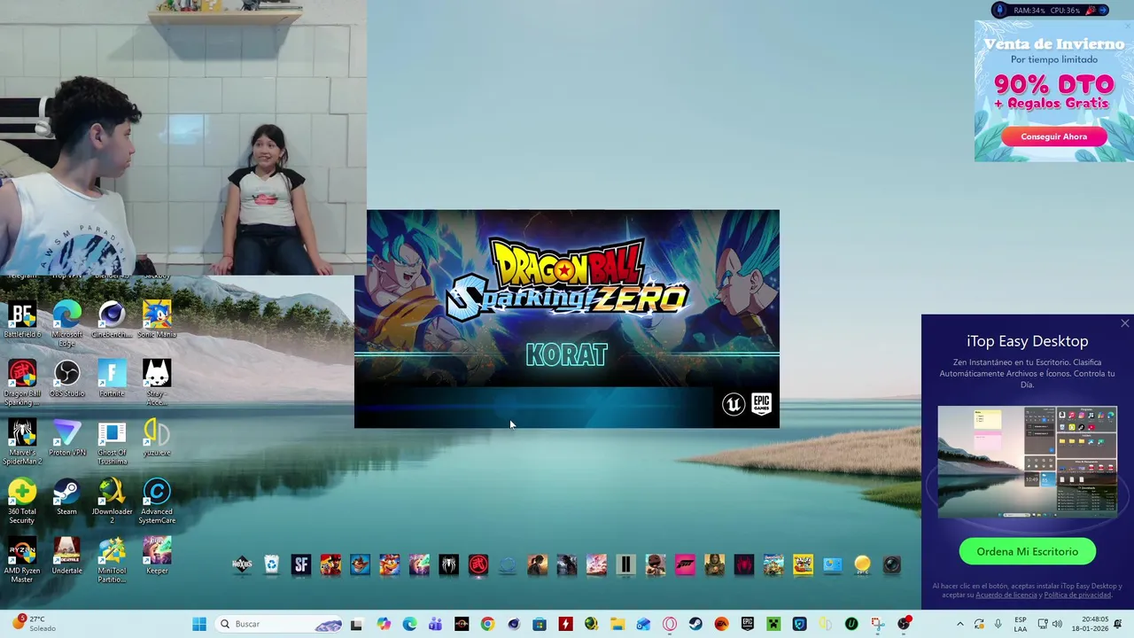1134x638 pixels.
Task: Close the iTop Easy Desktop popup
Action: [x=1124, y=323]
